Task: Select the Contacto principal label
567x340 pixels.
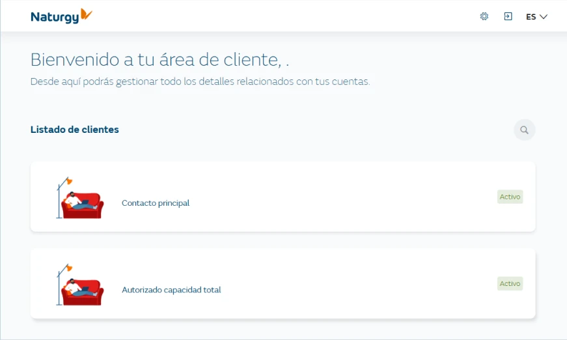Action: point(156,203)
